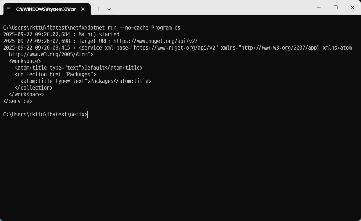Open a new terminal tab
This screenshot has width=361, height=221.
[98, 9]
